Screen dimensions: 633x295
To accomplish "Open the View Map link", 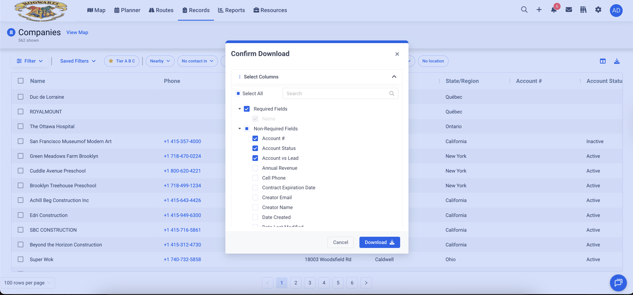I will (77, 32).
